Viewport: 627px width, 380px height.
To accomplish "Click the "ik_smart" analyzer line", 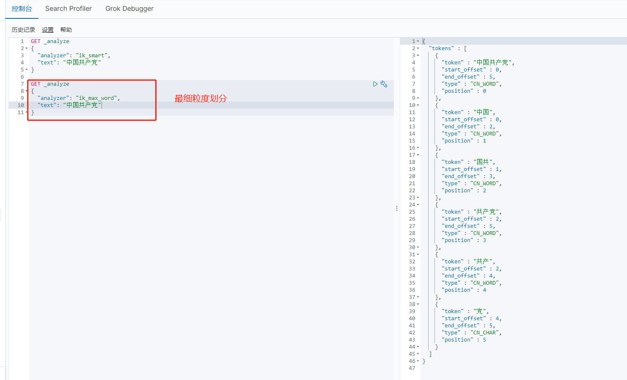I will point(74,56).
